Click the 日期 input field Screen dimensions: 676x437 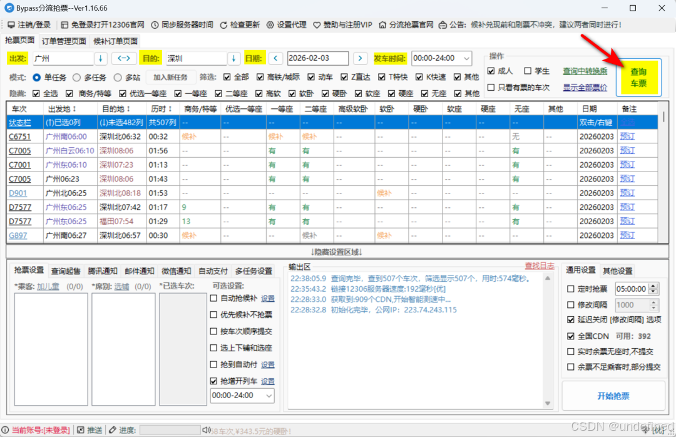pos(317,58)
